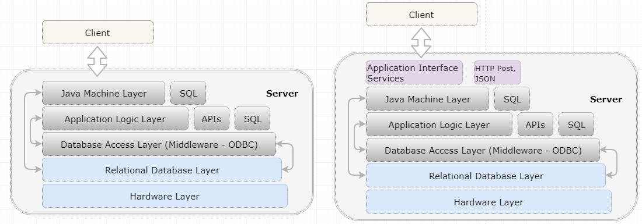The height and width of the screenshot is (224, 642).
Task: Select SQL box beside APIs in right diagram
Action: click(x=576, y=125)
